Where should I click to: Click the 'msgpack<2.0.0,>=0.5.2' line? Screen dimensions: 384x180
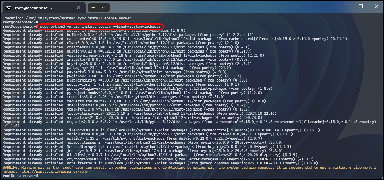point(189,122)
